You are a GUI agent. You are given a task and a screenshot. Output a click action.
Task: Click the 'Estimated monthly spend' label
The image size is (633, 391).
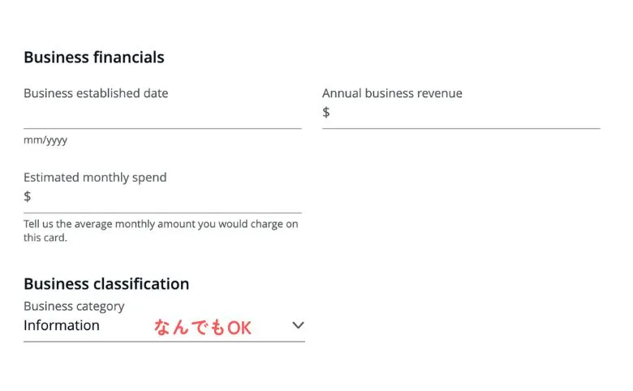95,178
